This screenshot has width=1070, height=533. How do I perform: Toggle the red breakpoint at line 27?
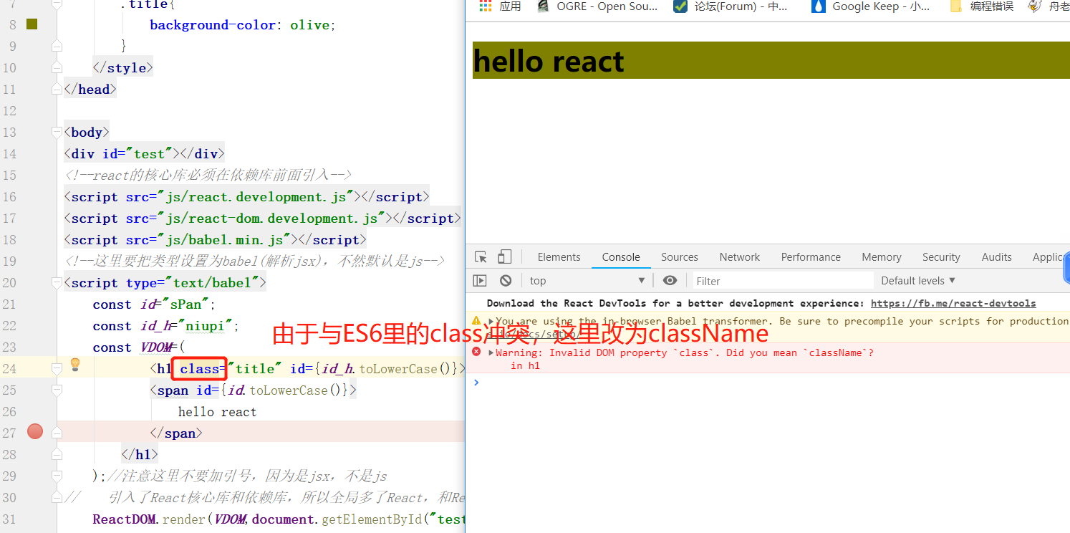[x=34, y=431]
